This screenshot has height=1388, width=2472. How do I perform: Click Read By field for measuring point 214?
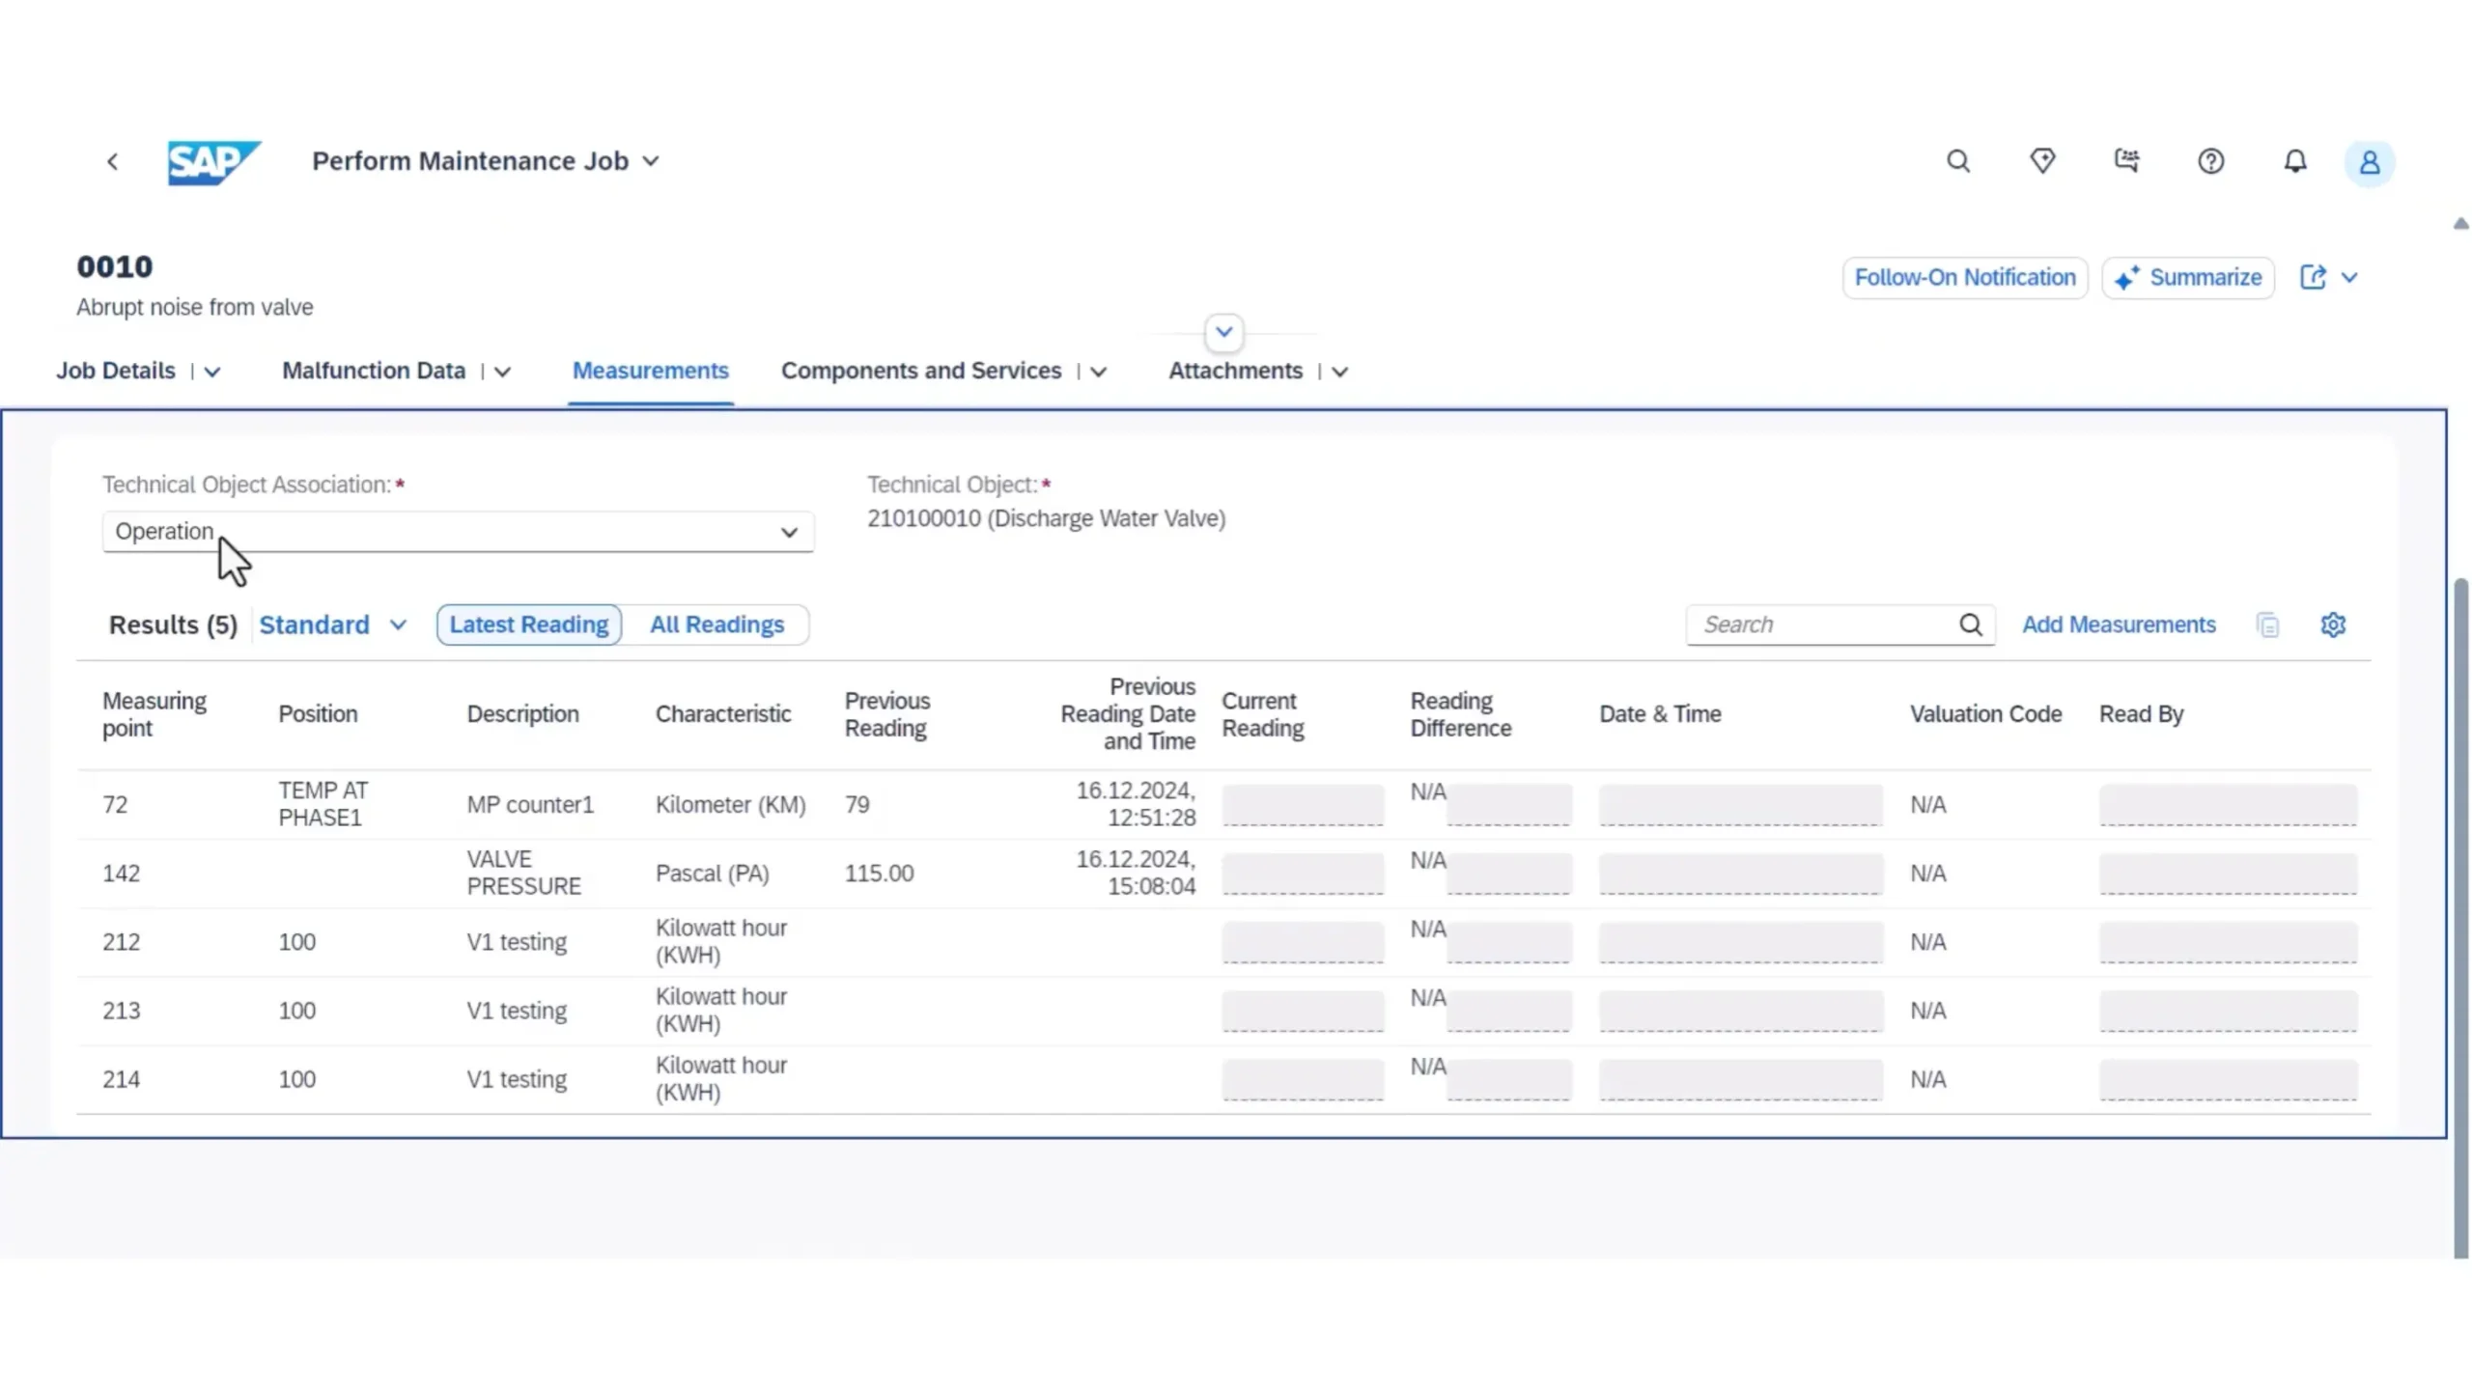pos(2228,1078)
